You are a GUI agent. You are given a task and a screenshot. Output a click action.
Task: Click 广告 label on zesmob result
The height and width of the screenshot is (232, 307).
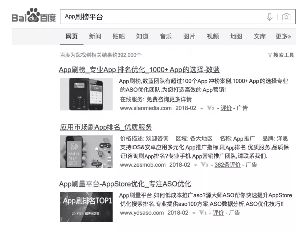(x=251, y=165)
